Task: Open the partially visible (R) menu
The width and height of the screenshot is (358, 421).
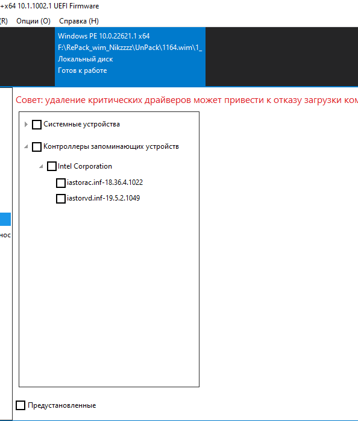Action: coord(4,21)
